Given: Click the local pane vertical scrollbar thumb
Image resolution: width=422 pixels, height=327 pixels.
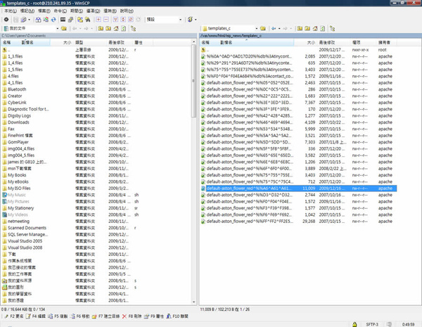Looking at the screenshot, I should [194, 81].
